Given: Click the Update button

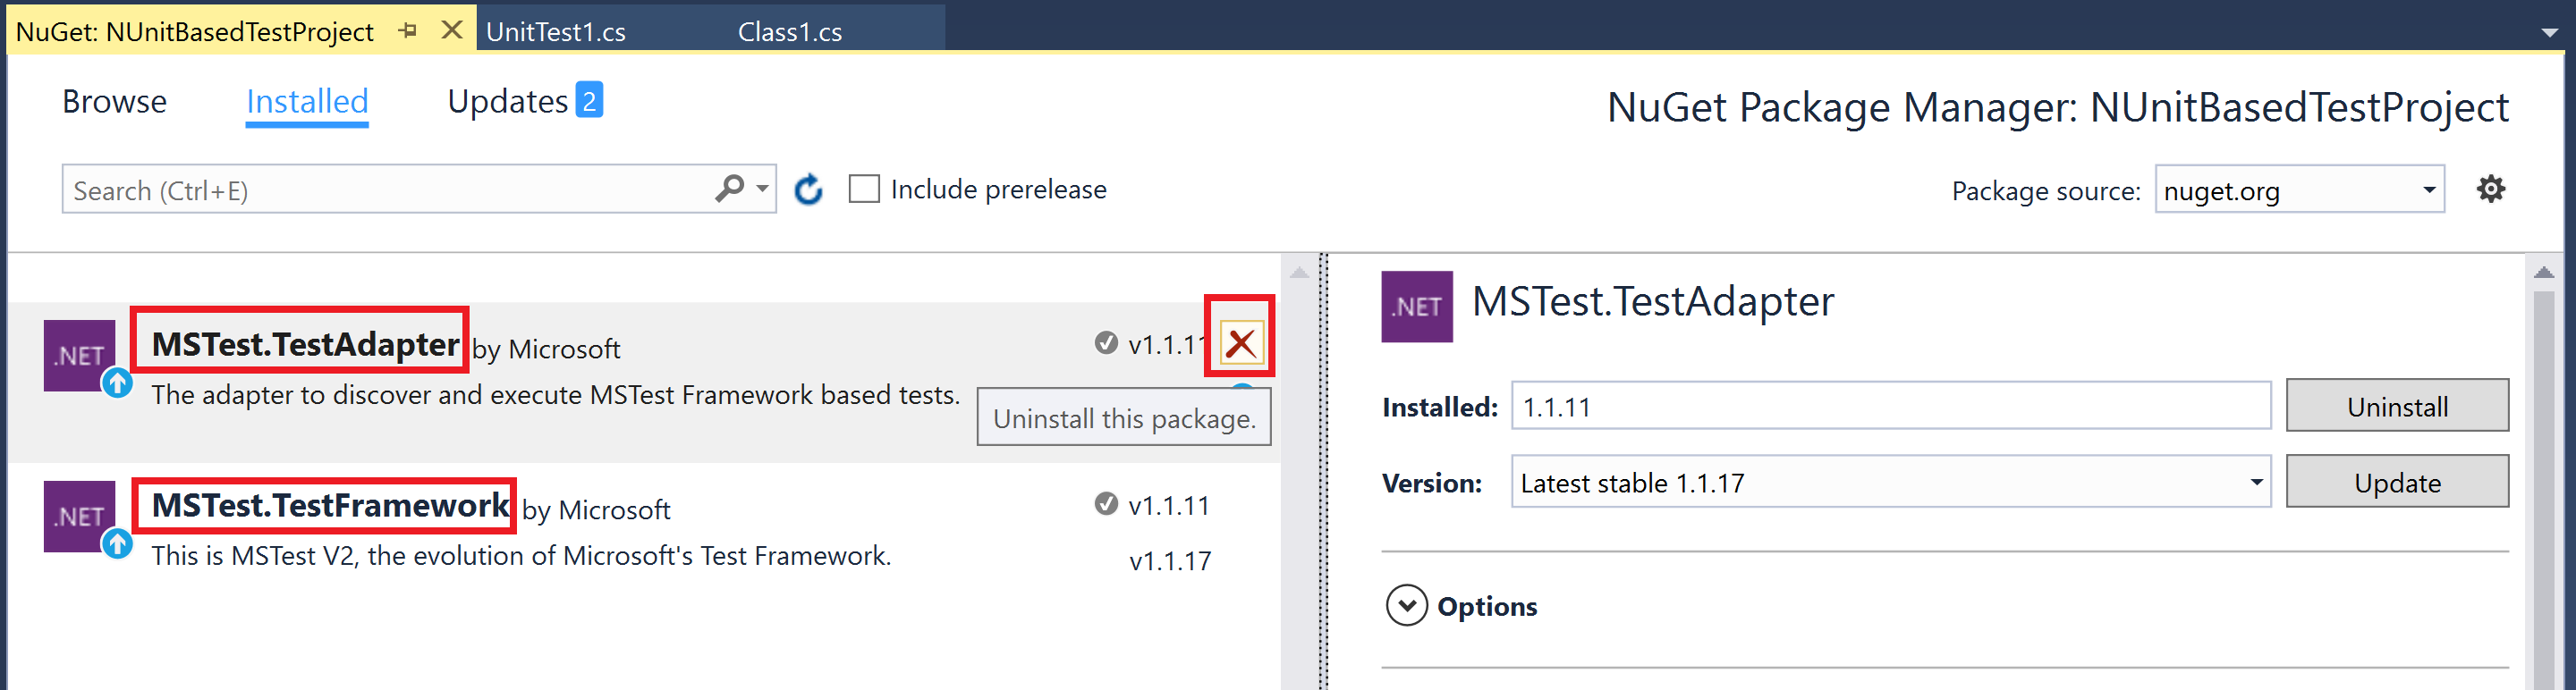Looking at the screenshot, I should click(x=2397, y=483).
